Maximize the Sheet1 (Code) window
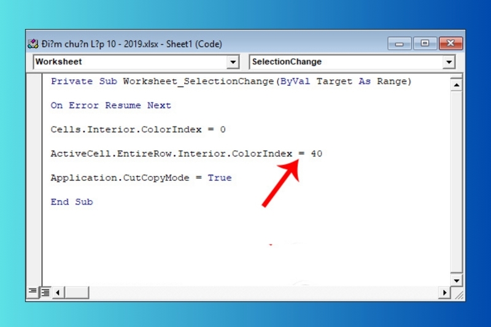Viewport: 491px width, 327px height. tap(425, 44)
